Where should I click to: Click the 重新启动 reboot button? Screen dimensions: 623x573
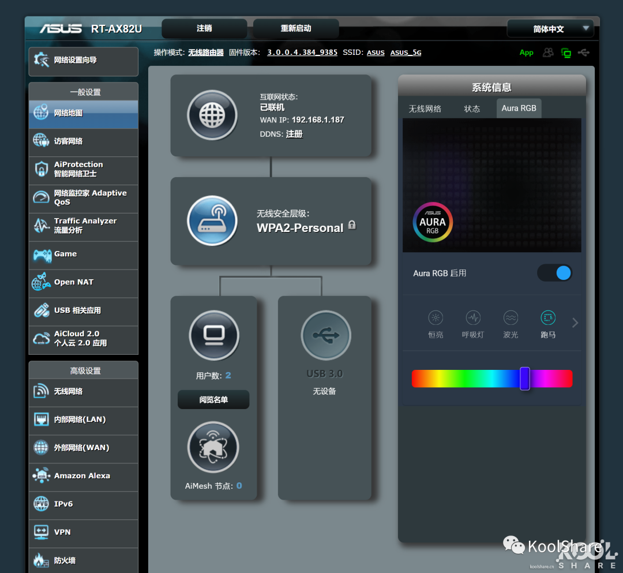tap(296, 29)
